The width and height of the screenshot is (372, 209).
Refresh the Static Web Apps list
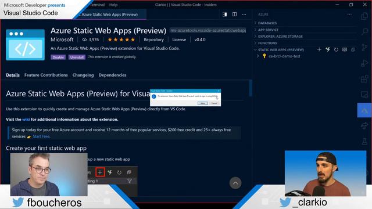[336, 49]
